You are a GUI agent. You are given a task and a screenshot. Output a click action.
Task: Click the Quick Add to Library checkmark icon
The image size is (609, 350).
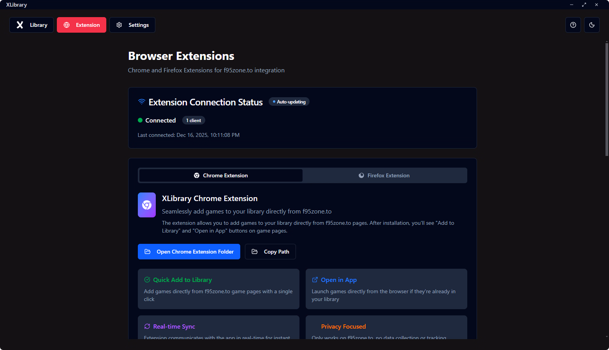147,280
